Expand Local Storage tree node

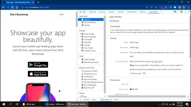tap(80, 34)
